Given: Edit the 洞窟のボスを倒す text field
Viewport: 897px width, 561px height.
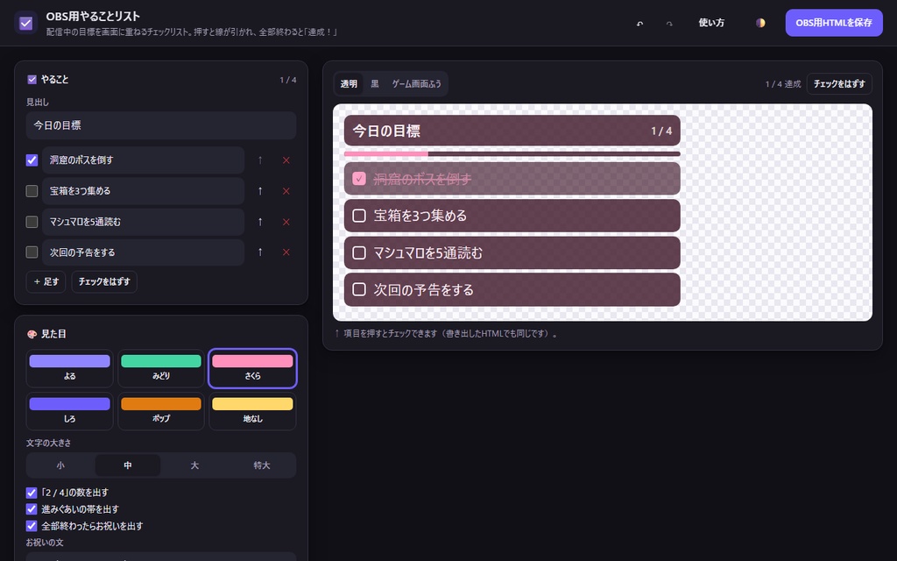Looking at the screenshot, I should (143, 160).
